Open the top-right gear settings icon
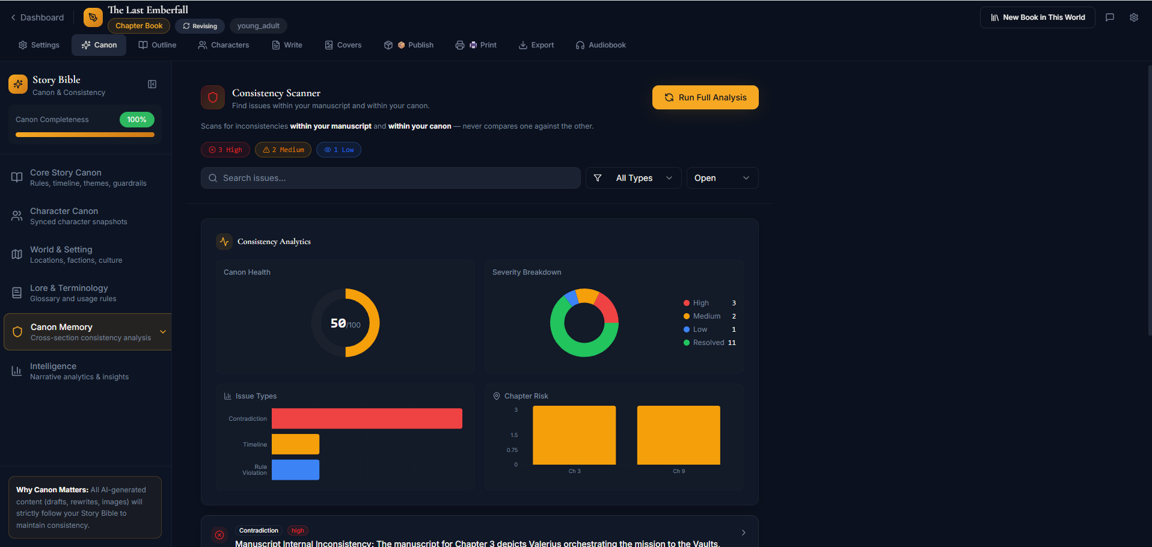 coord(1134,17)
